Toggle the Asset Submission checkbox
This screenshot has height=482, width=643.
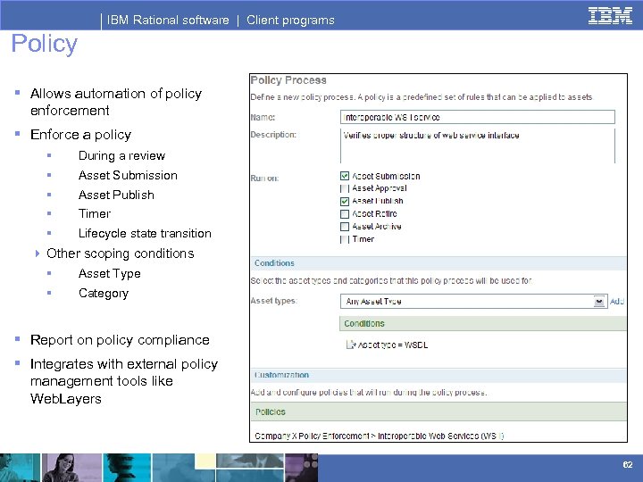point(345,176)
